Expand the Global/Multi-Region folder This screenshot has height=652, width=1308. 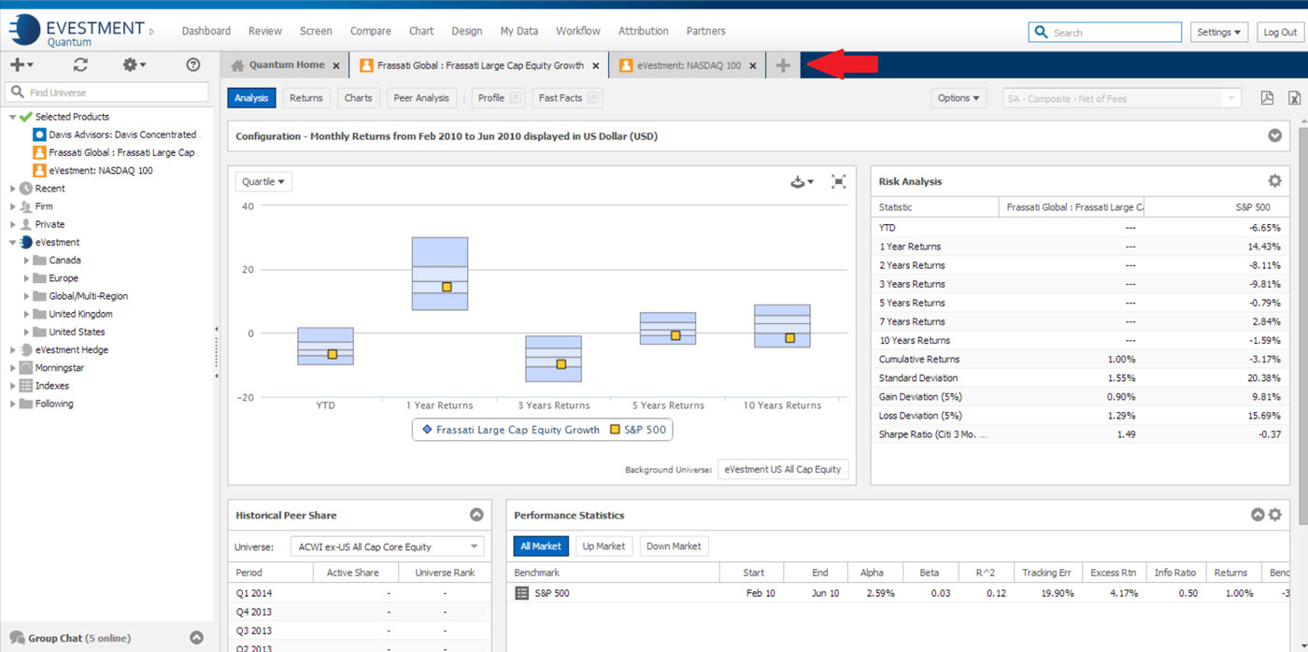point(26,296)
